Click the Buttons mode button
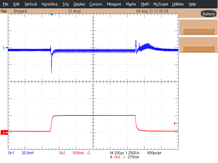 coord(209,14)
